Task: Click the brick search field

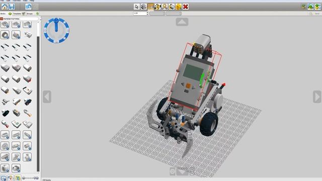Action: [29, 19]
